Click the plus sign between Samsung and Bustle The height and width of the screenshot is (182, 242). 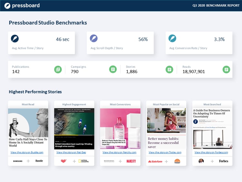(x=28, y=161)
